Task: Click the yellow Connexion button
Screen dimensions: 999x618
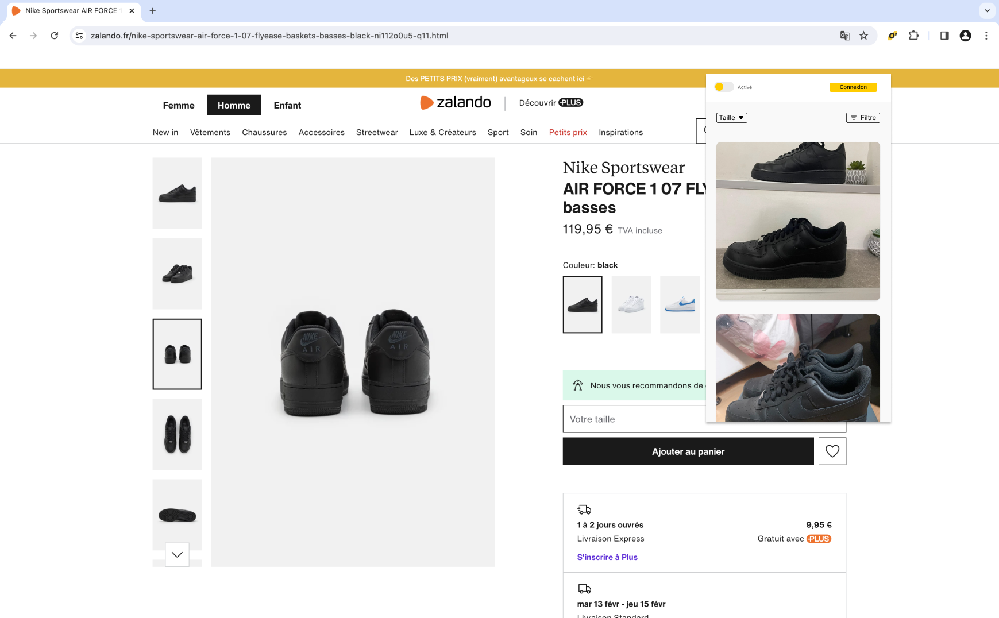Action: (853, 87)
